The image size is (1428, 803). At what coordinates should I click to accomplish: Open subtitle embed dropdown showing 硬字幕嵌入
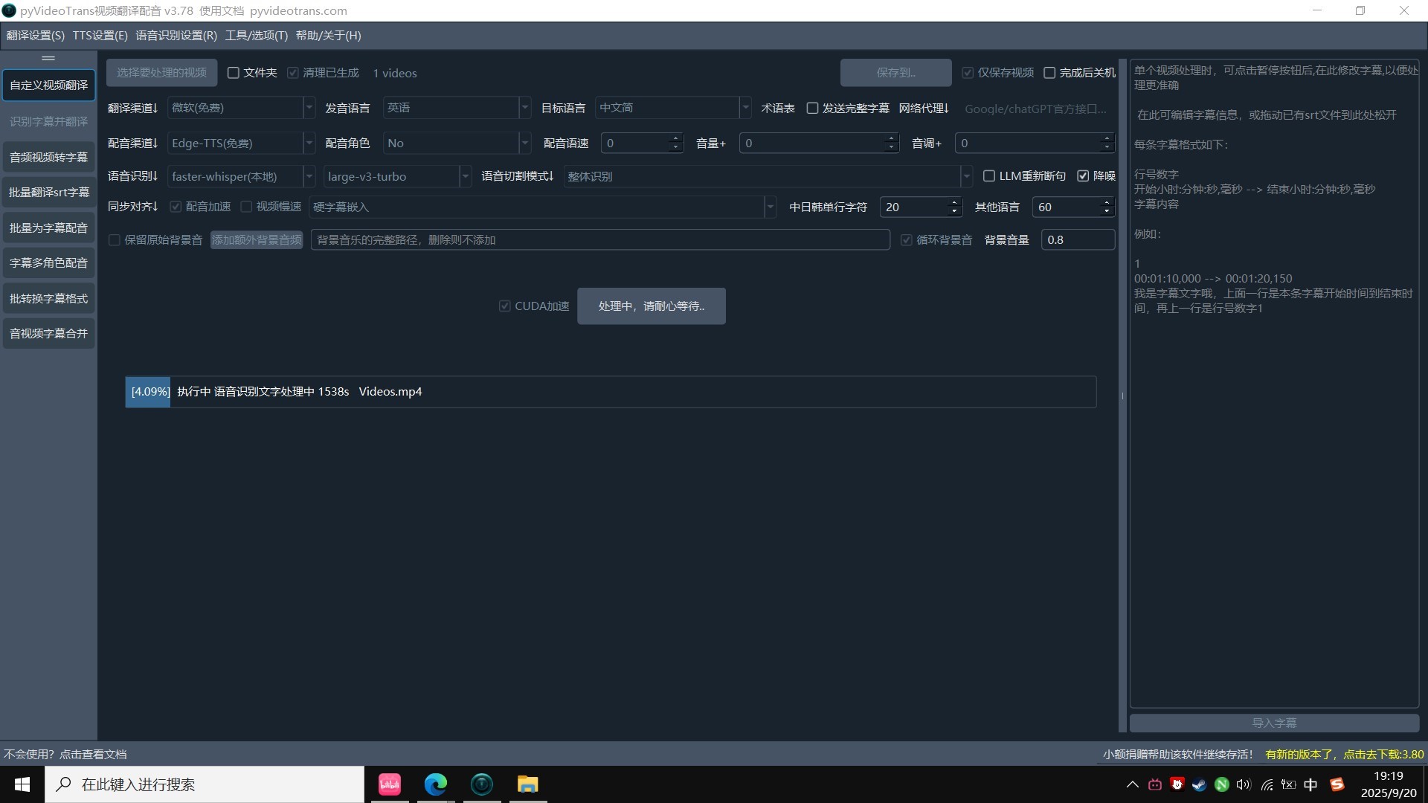543,207
